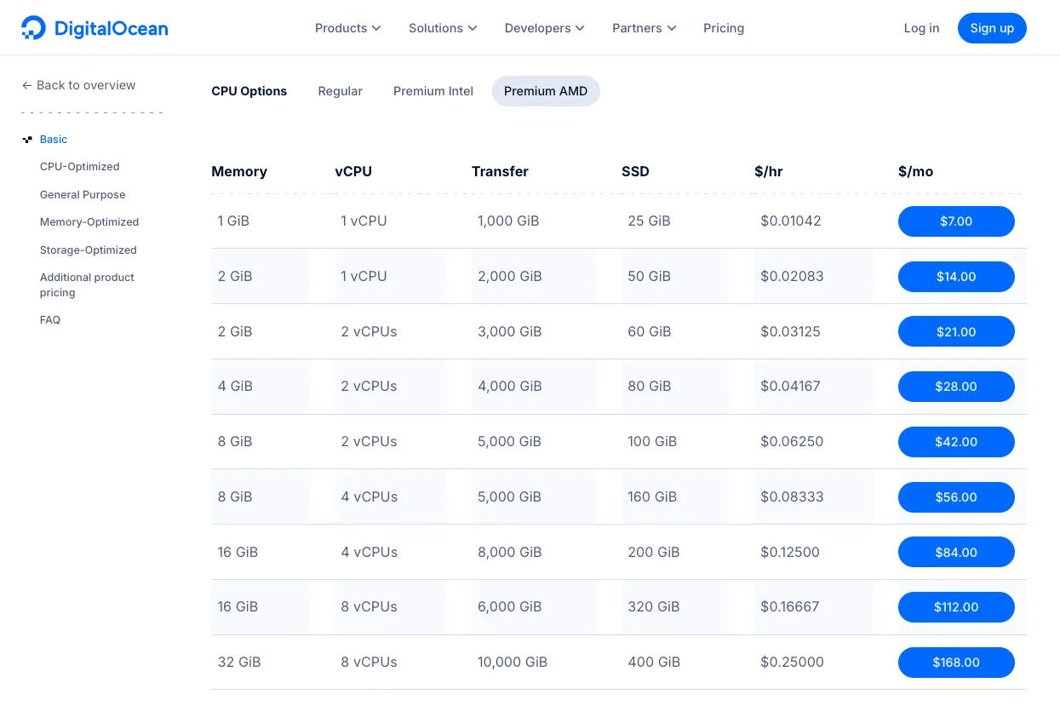Click the 3,000 GiB transfer cell
Image resolution: width=1060 pixels, height=723 pixels.
[510, 331]
